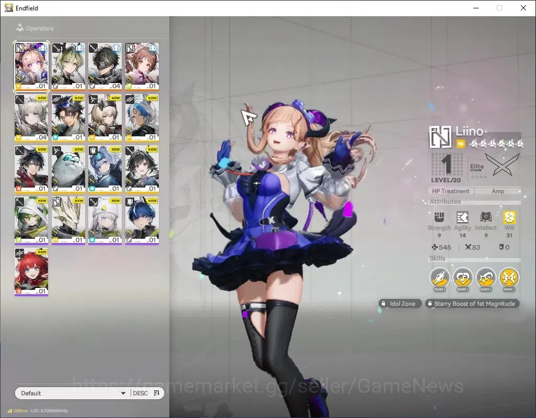Screen dimensions: 536x418
Task: Select the red-haired girl operator card
Action: (31, 272)
